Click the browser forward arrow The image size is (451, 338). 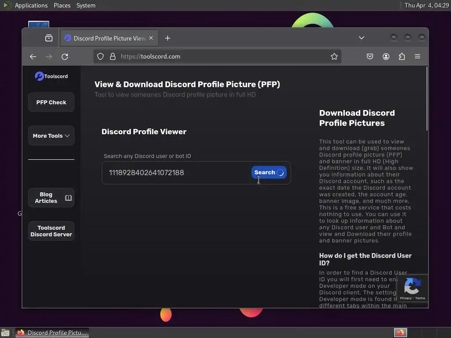coord(49,57)
